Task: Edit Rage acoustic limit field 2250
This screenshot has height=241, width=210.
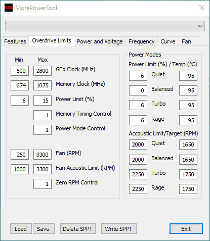Action: (x=138, y=189)
